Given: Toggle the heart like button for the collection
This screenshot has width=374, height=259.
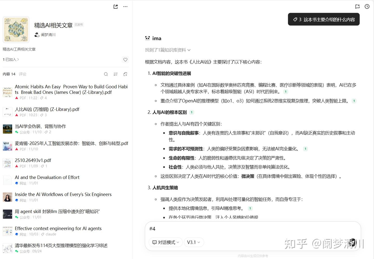Looking at the screenshot, I should (x=125, y=60).
